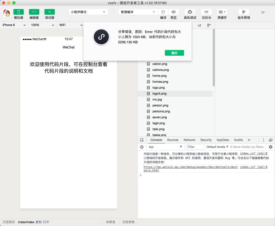Click 打开 next to page path
Image resolution: width=275 pixels, height=226 pixels.
pos(46,222)
